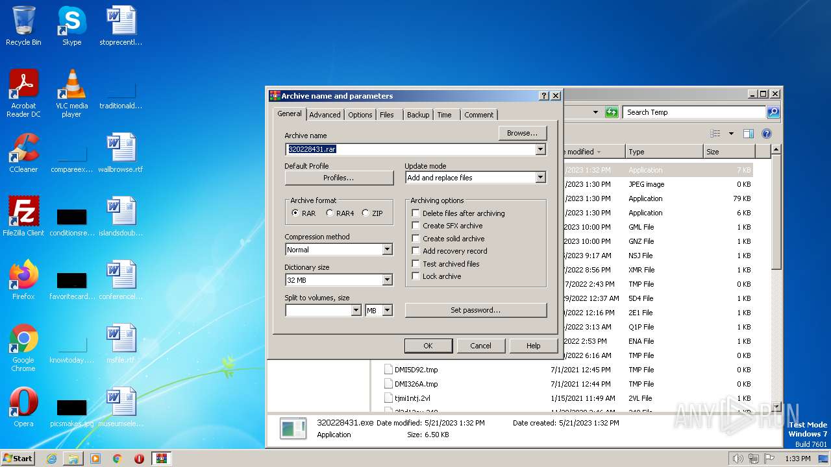Open the wallbrowse.rtf document icon
Screen dimensions: 831x467
tap(120, 154)
